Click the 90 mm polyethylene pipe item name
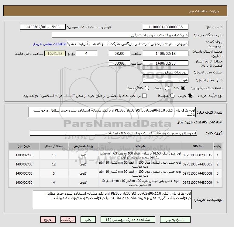 pos(140,174)
